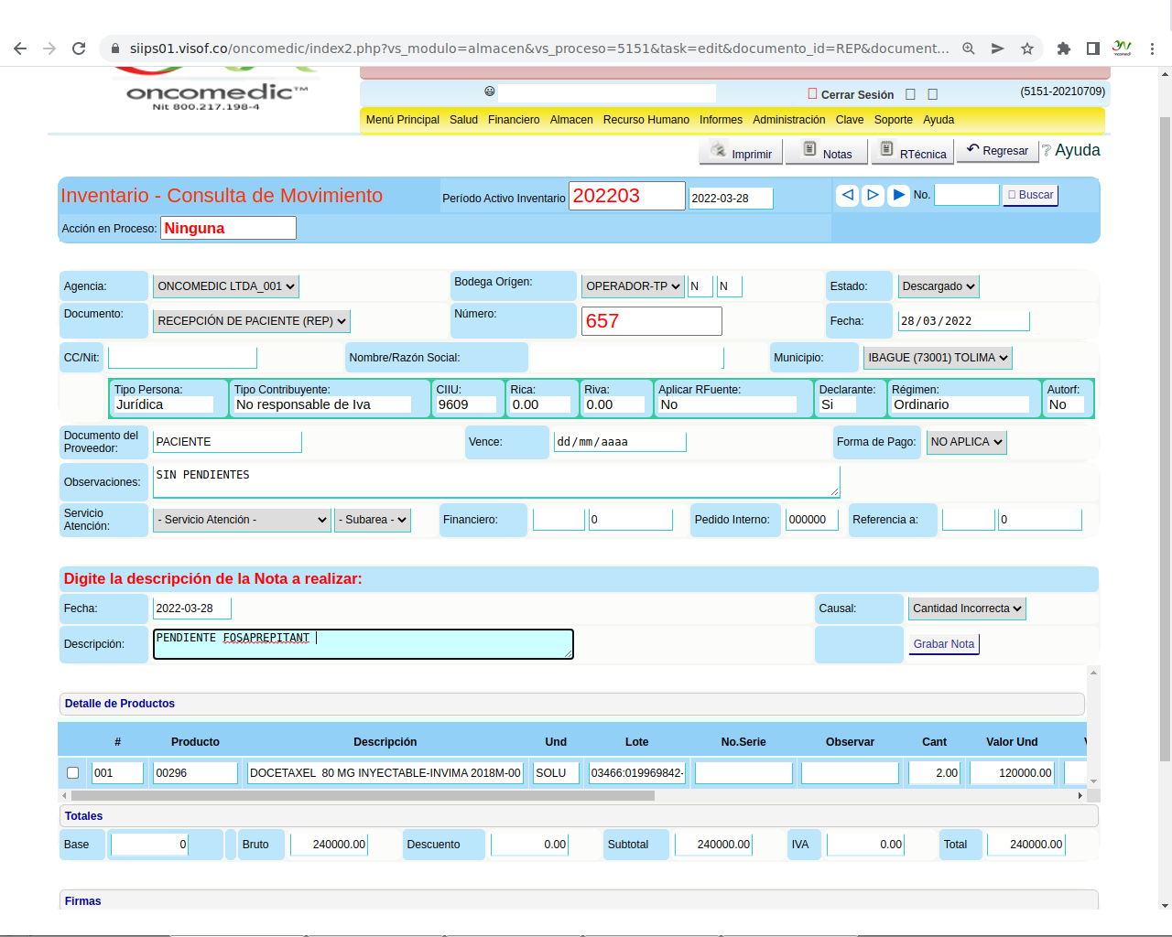Go to next record with outlined right arrow
Screen dimensions: 1172x937
tap(873, 195)
